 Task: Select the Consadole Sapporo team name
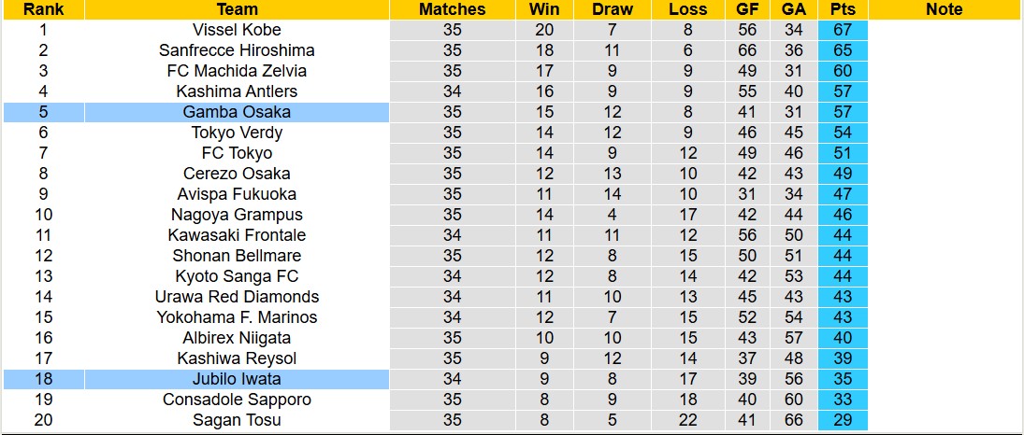click(x=237, y=400)
